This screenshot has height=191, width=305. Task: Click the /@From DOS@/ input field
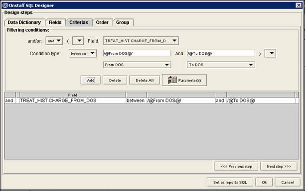(137, 53)
